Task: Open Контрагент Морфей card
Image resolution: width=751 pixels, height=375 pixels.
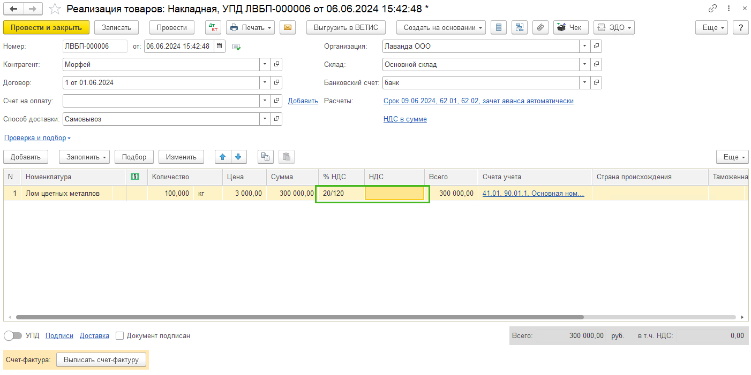Action: click(x=276, y=65)
